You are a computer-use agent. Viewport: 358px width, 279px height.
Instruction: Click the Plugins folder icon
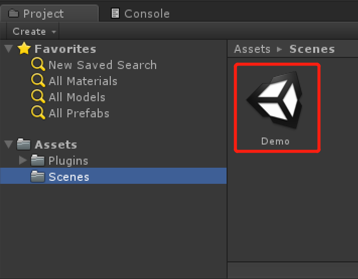pos(38,161)
